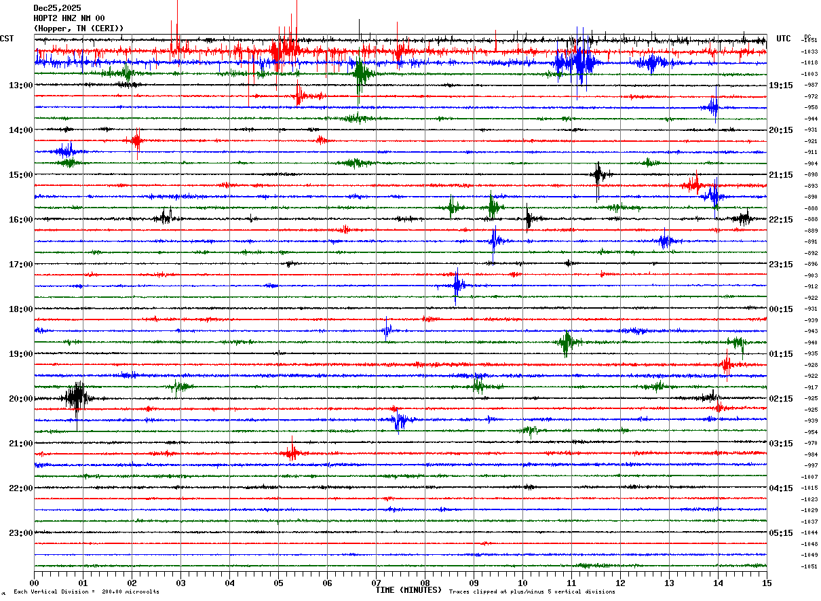Click the DC offset value -1049
Viewport: 821px width, 601px height.
click(809, 555)
